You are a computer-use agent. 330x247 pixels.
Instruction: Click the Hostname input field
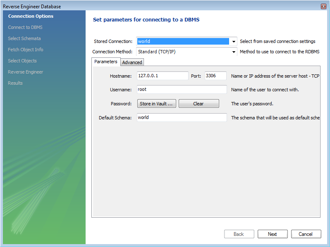[x=163, y=76]
